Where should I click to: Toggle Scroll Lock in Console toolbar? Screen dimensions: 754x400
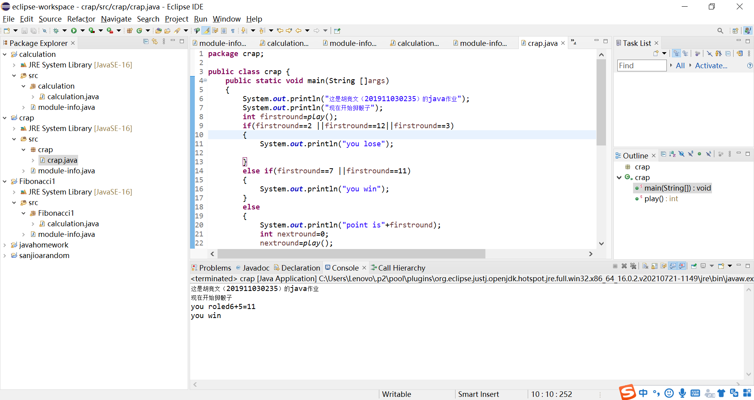654,266
